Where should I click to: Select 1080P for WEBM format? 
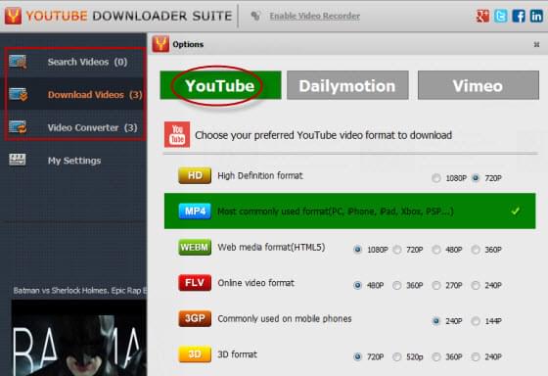click(x=357, y=250)
